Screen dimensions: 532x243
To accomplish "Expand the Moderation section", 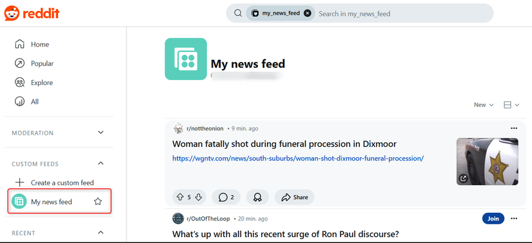I will click(101, 132).
